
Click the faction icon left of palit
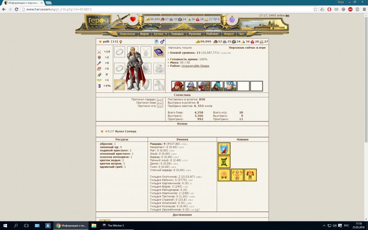point(100,42)
